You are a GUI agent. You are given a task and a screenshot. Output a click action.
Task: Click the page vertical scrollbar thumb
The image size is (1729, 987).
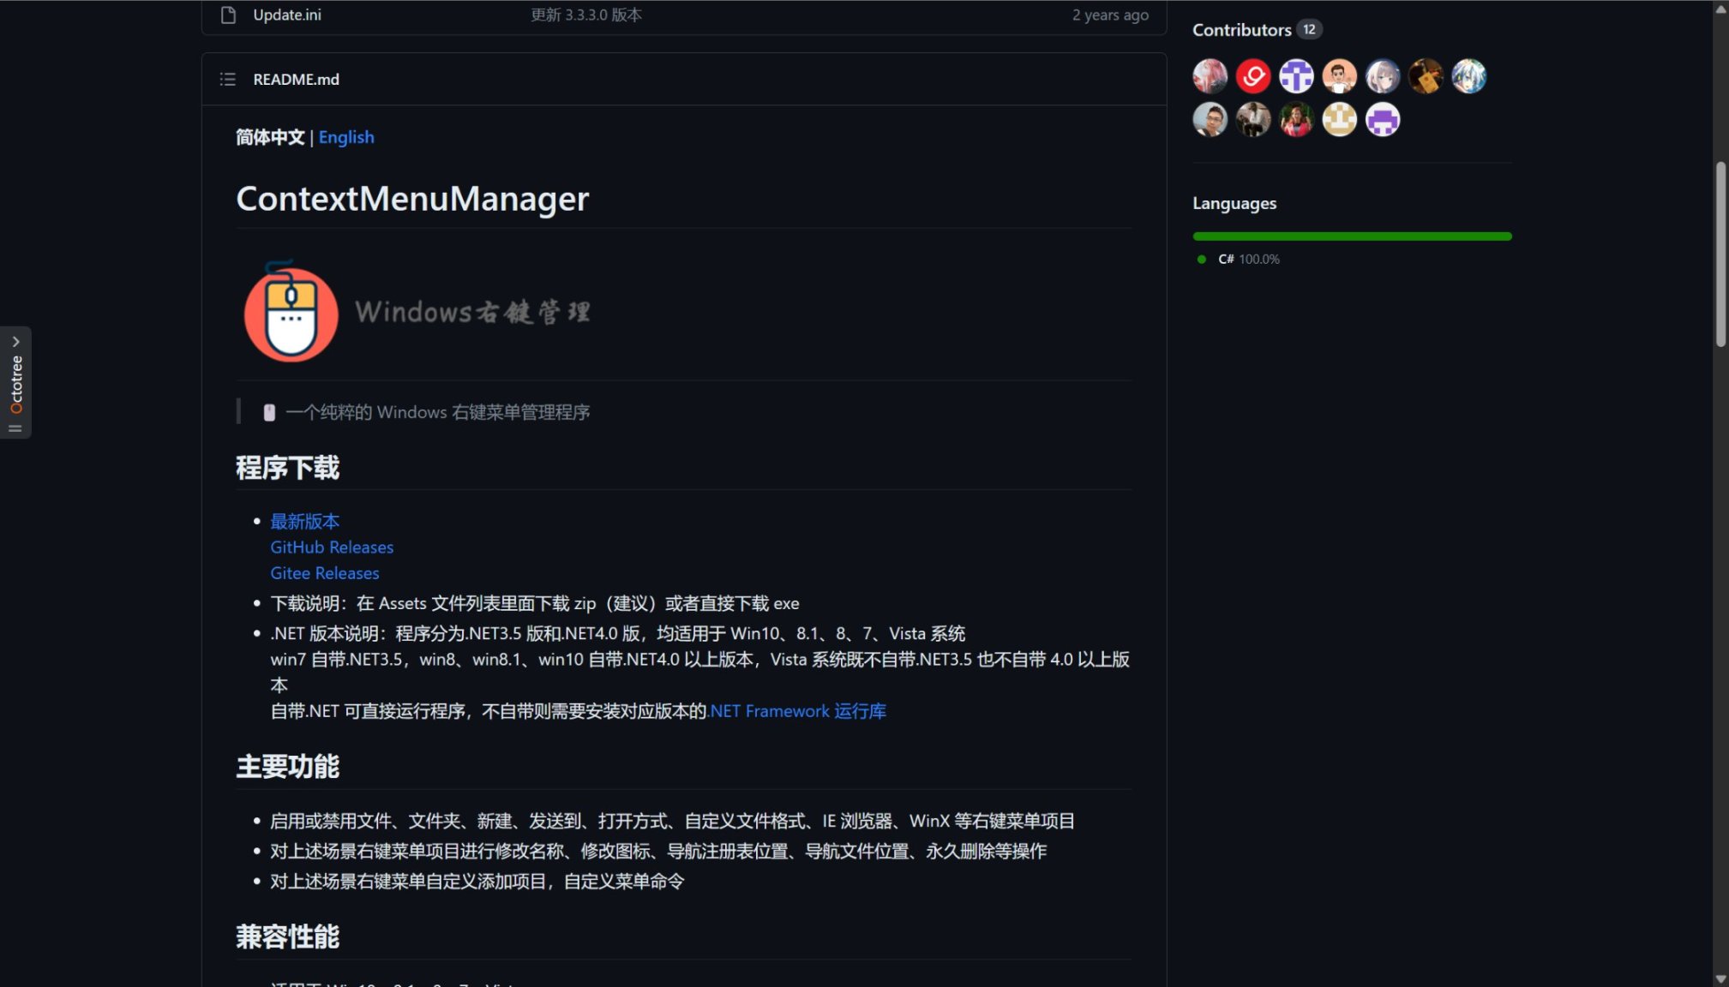[x=1720, y=254]
